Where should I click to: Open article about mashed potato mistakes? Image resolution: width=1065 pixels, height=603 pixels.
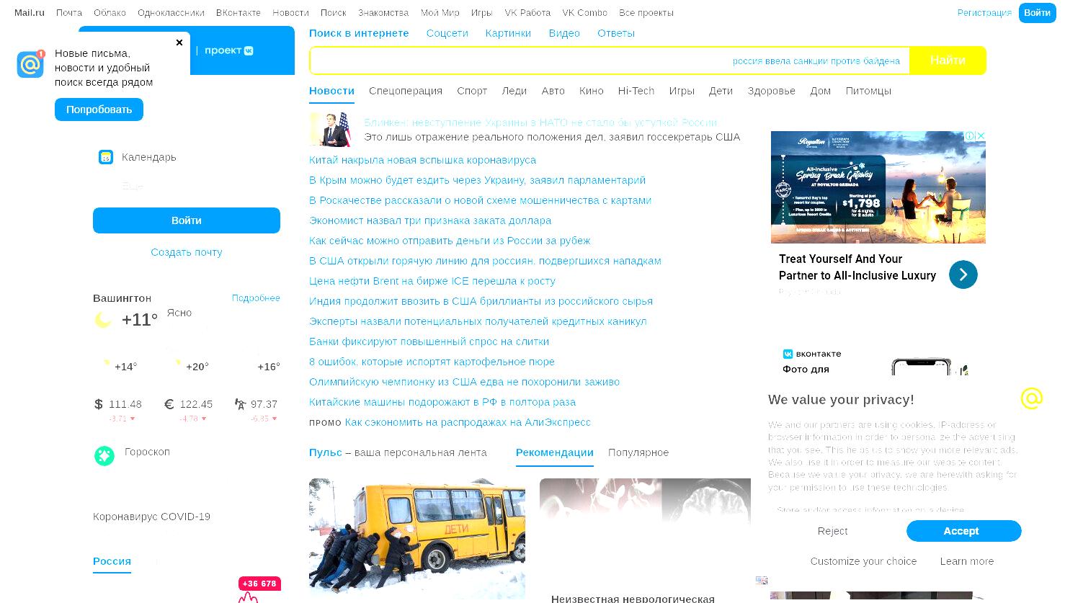pyautogui.click(x=432, y=362)
